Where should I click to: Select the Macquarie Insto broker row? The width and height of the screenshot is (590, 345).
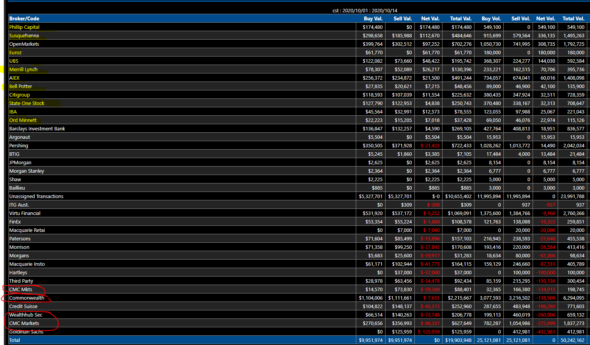pos(299,264)
